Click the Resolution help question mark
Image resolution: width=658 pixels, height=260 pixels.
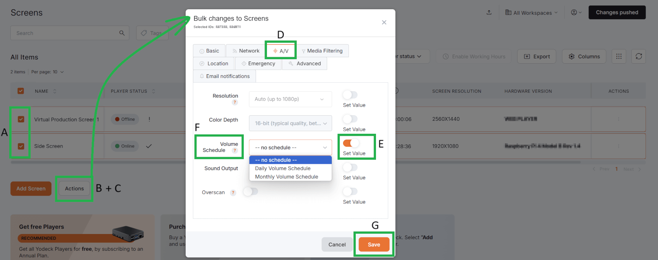[x=235, y=102]
